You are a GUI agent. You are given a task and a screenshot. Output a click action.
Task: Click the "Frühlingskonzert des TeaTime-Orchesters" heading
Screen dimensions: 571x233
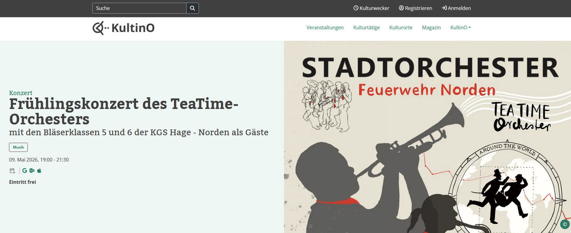tap(124, 112)
